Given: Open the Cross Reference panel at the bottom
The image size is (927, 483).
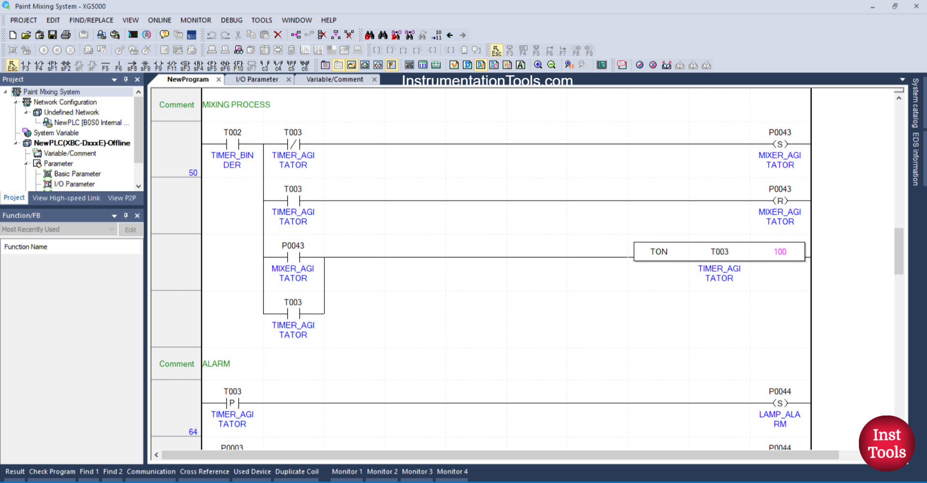Looking at the screenshot, I should click(x=204, y=471).
